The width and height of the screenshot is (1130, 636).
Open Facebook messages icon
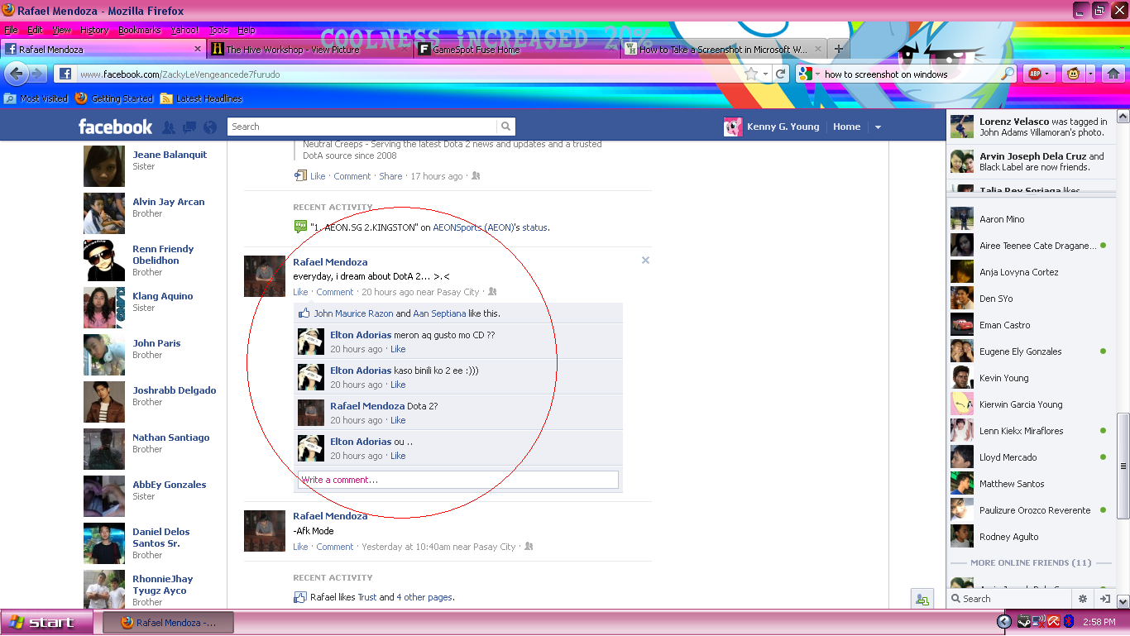coord(189,127)
